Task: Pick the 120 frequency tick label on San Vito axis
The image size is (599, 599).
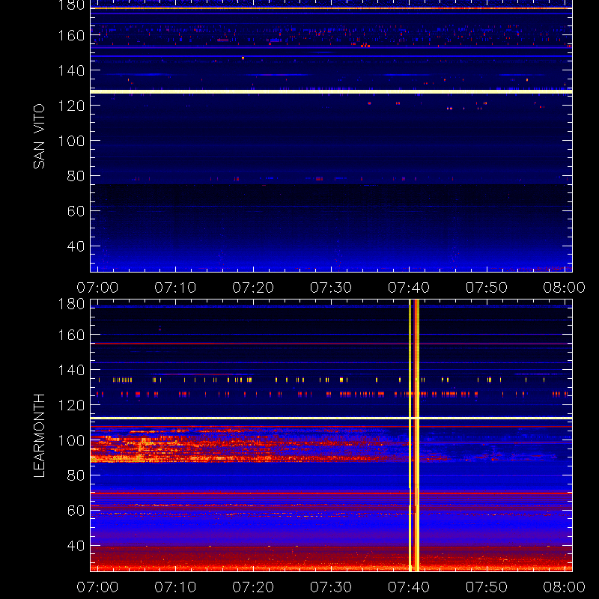Action: click(x=71, y=106)
